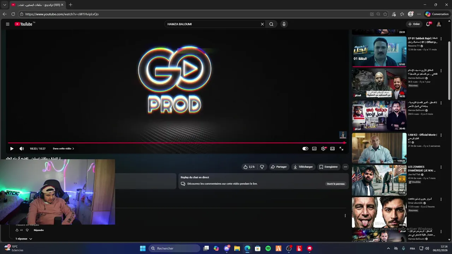The width and height of the screenshot is (452, 254).
Task: Open Edge 'Settings and more' ellipsis
Action: (419, 14)
